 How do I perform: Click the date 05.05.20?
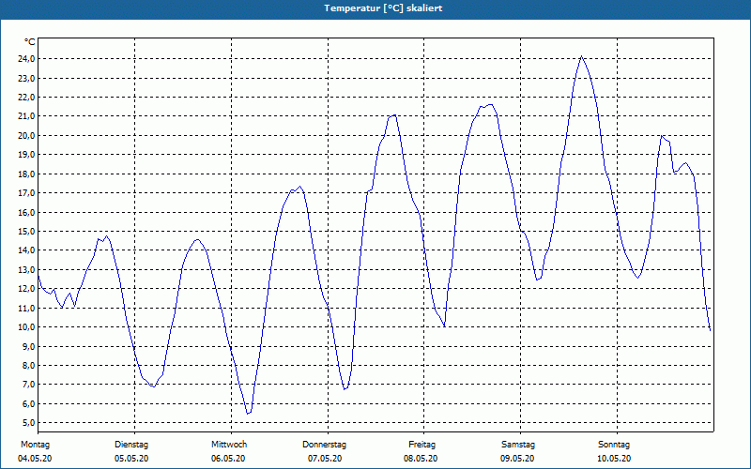pos(131,459)
